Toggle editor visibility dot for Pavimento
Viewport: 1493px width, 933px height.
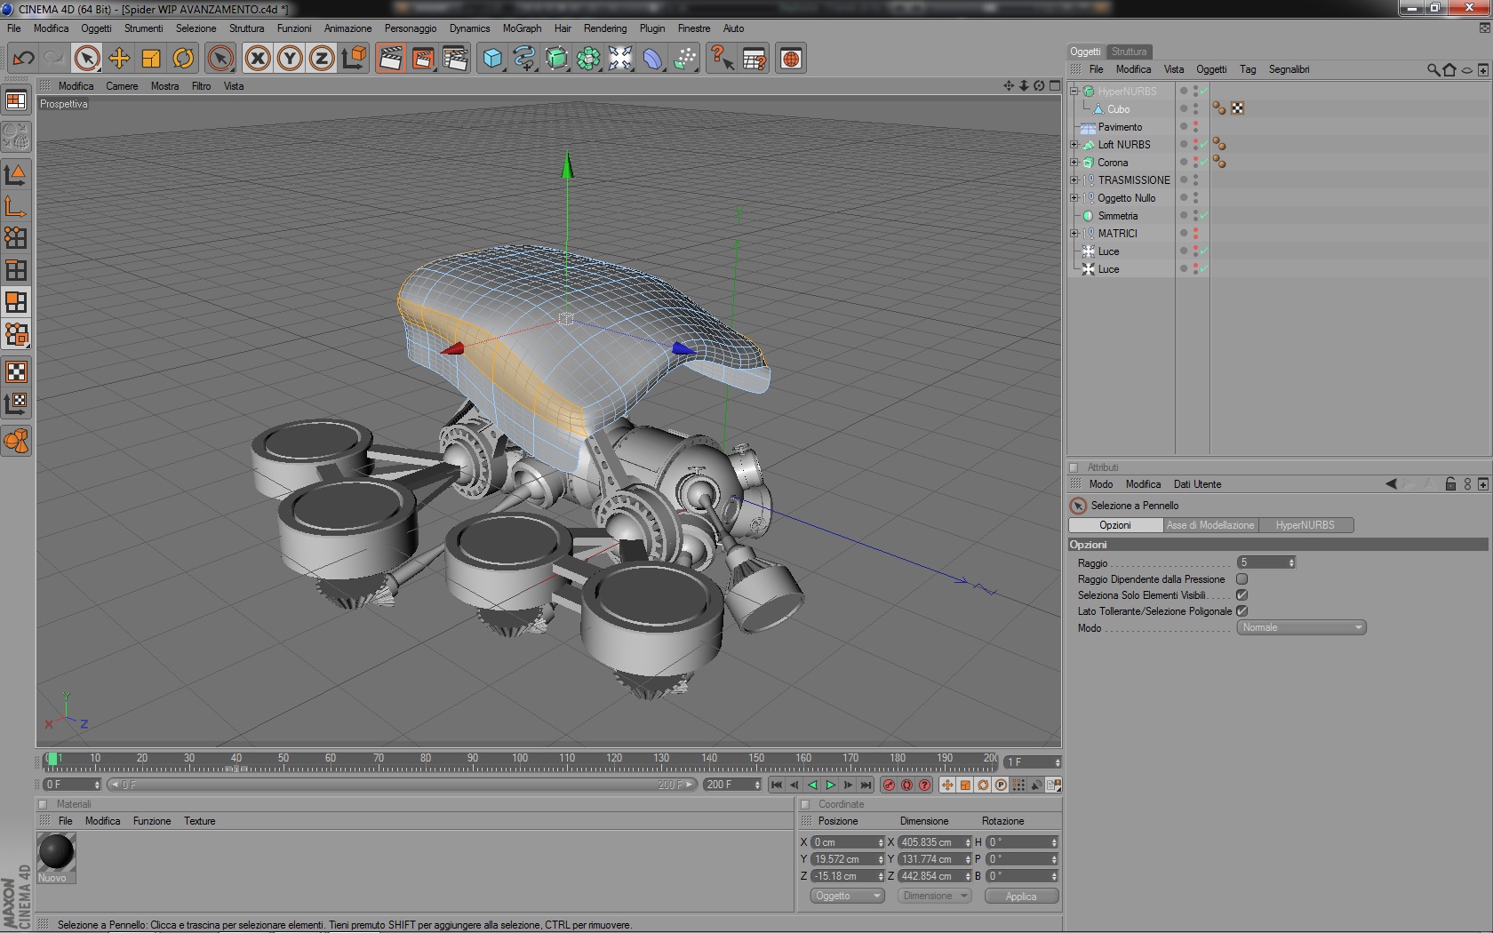click(x=1195, y=124)
